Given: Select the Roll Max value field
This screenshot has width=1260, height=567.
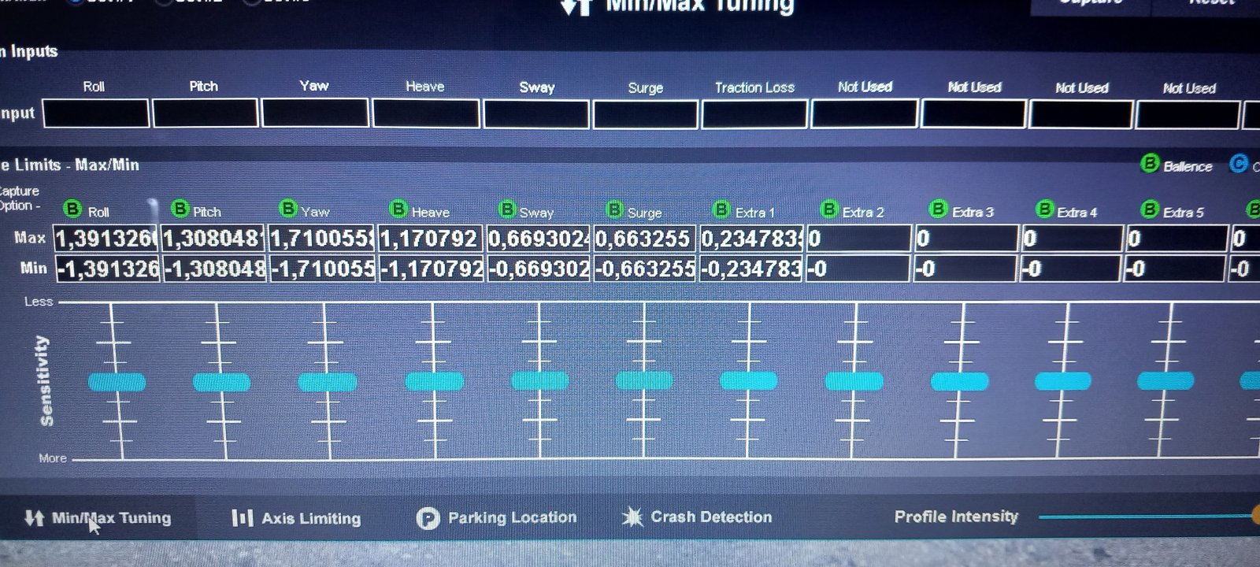Looking at the screenshot, I should 106,239.
